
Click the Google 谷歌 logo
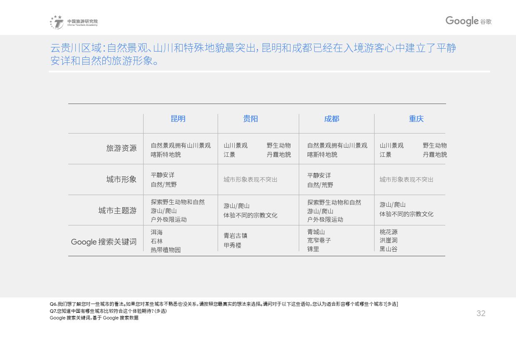point(468,21)
